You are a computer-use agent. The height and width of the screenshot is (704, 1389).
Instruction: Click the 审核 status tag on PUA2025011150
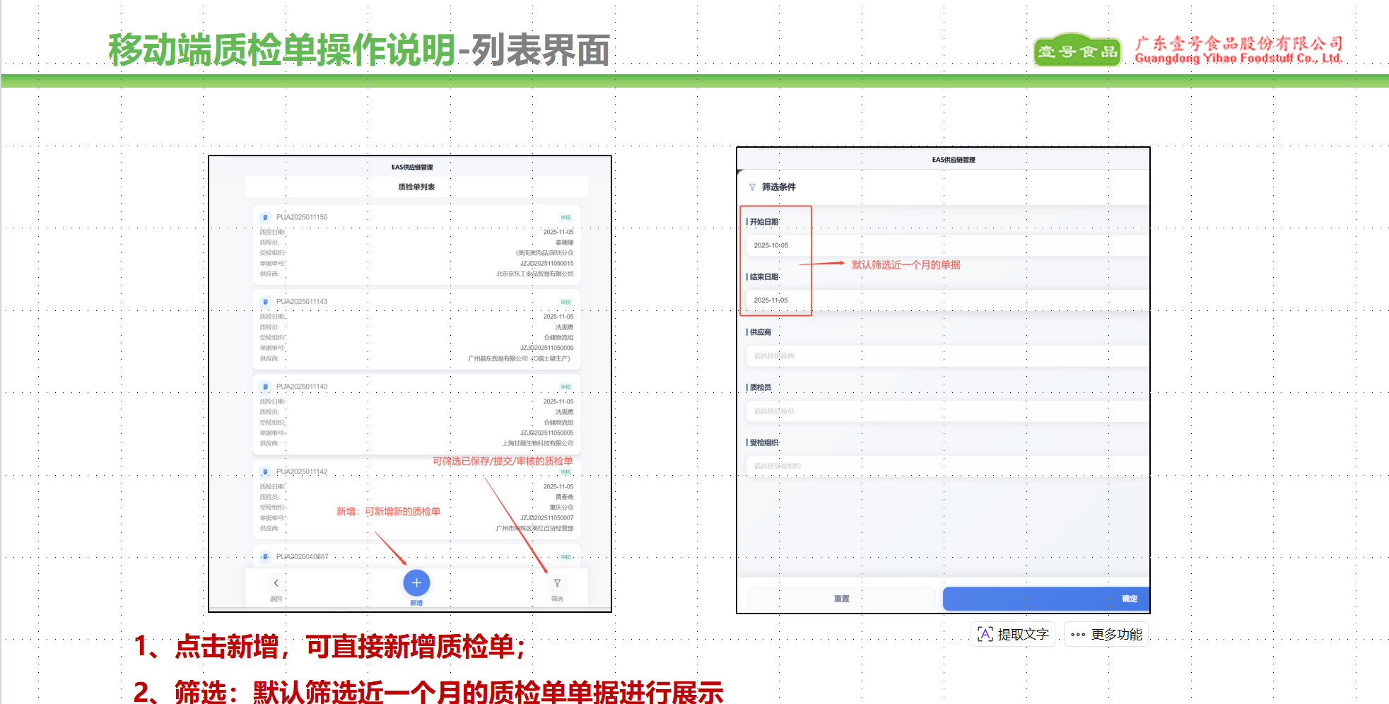[x=565, y=218]
